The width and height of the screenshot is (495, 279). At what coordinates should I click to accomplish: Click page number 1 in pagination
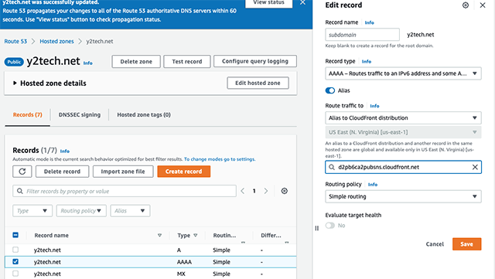(254, 191)
